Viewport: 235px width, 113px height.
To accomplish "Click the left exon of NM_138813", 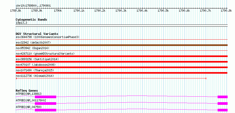I will point(46,97).
